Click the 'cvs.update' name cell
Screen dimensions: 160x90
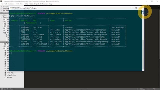pos(55,39)
